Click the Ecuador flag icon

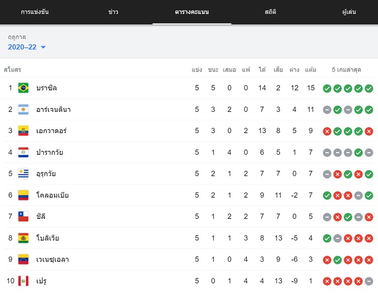tap(24, 131)
